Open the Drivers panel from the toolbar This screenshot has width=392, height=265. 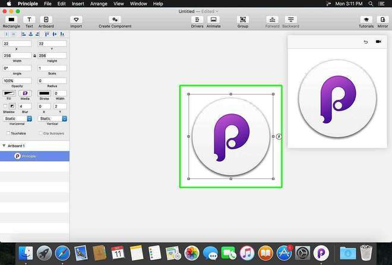(197, 20)
